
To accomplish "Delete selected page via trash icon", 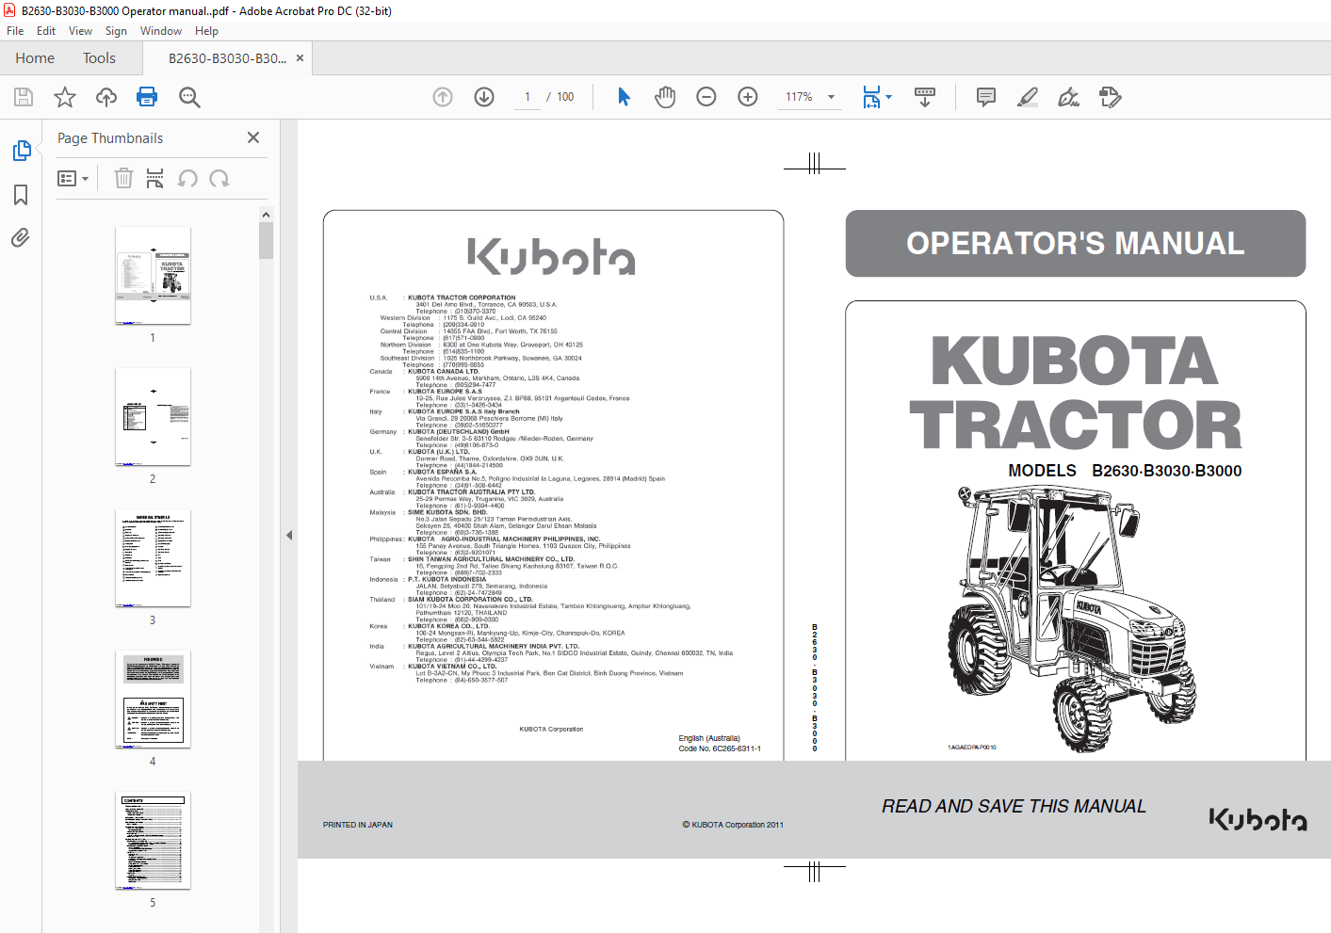I will point(123,178).
